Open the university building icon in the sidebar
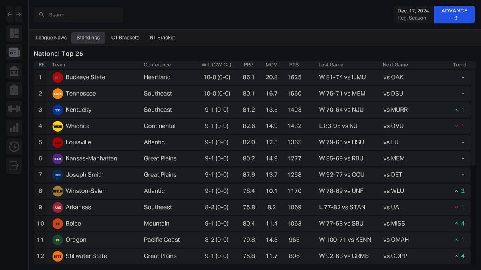 click(14, 71)
